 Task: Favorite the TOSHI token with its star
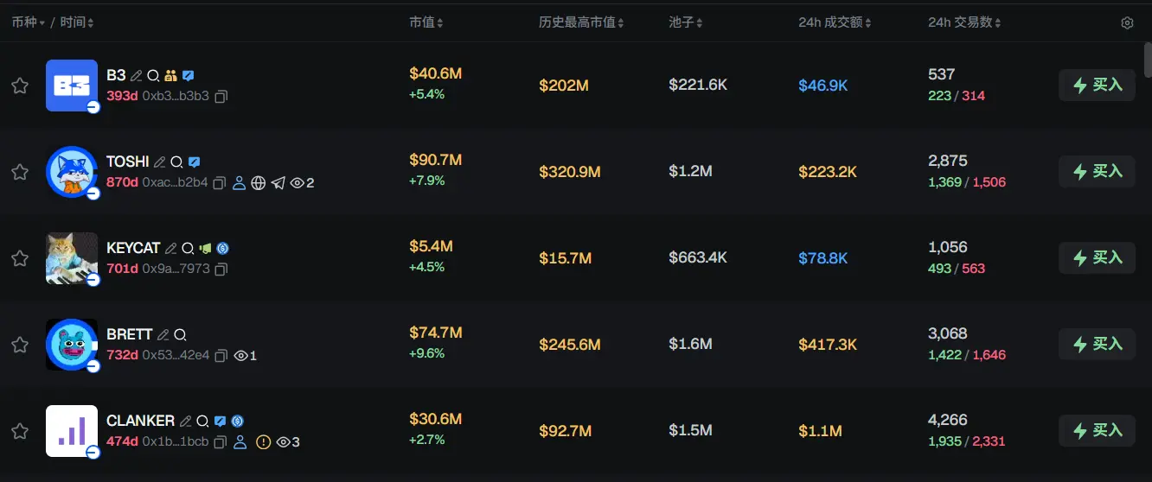coord(20,172)
